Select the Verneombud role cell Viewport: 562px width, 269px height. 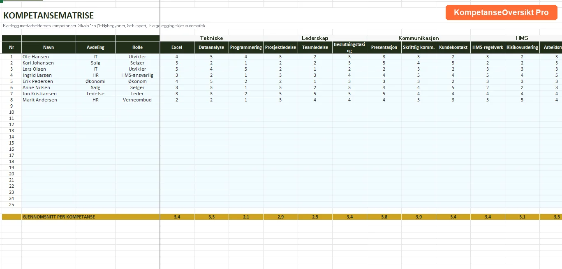point(137,100)
